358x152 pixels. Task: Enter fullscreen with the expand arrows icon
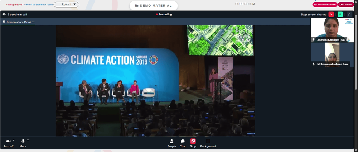349,14
